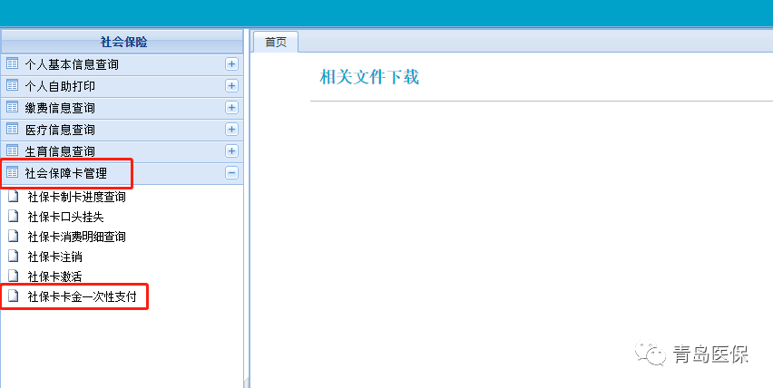The height and width of the screenshot is (388, 773).
Task: Click the grid icon beside 个人基本信息查询
Action: click(13, 64)
